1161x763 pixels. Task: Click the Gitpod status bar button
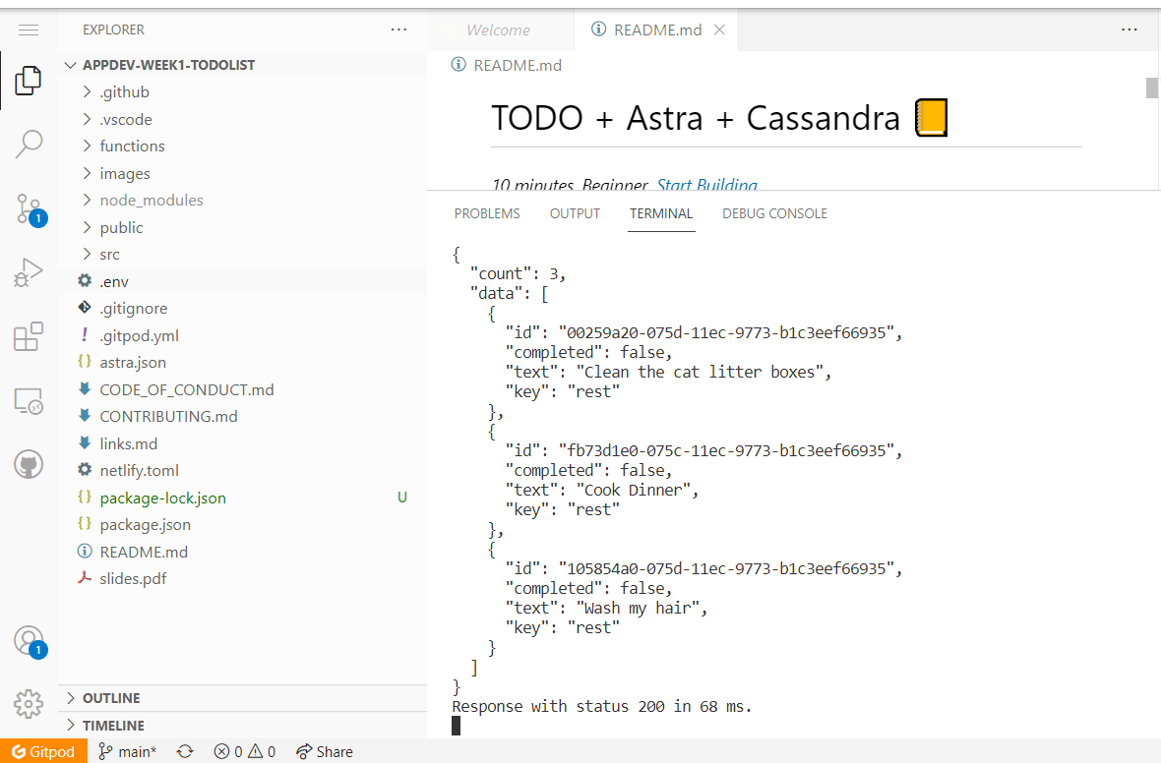[43, 751]
